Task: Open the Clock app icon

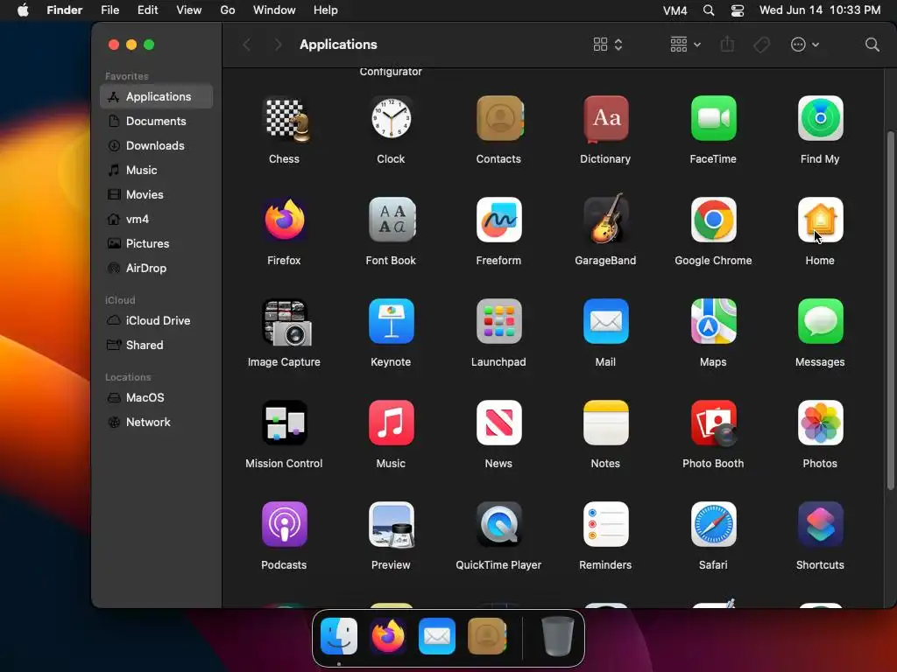Action: (x=392, y=119)
